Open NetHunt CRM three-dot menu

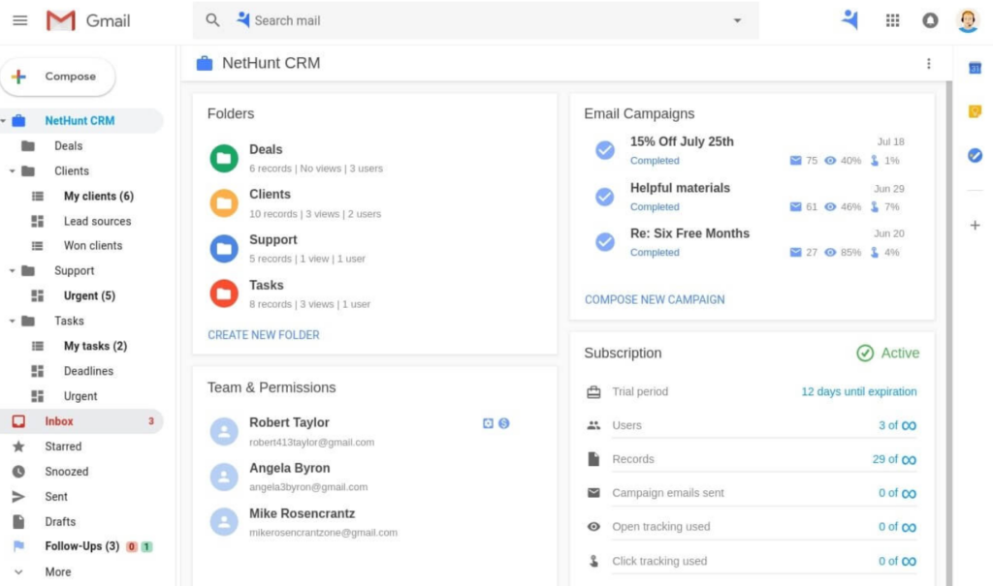(x=928, y=63)
